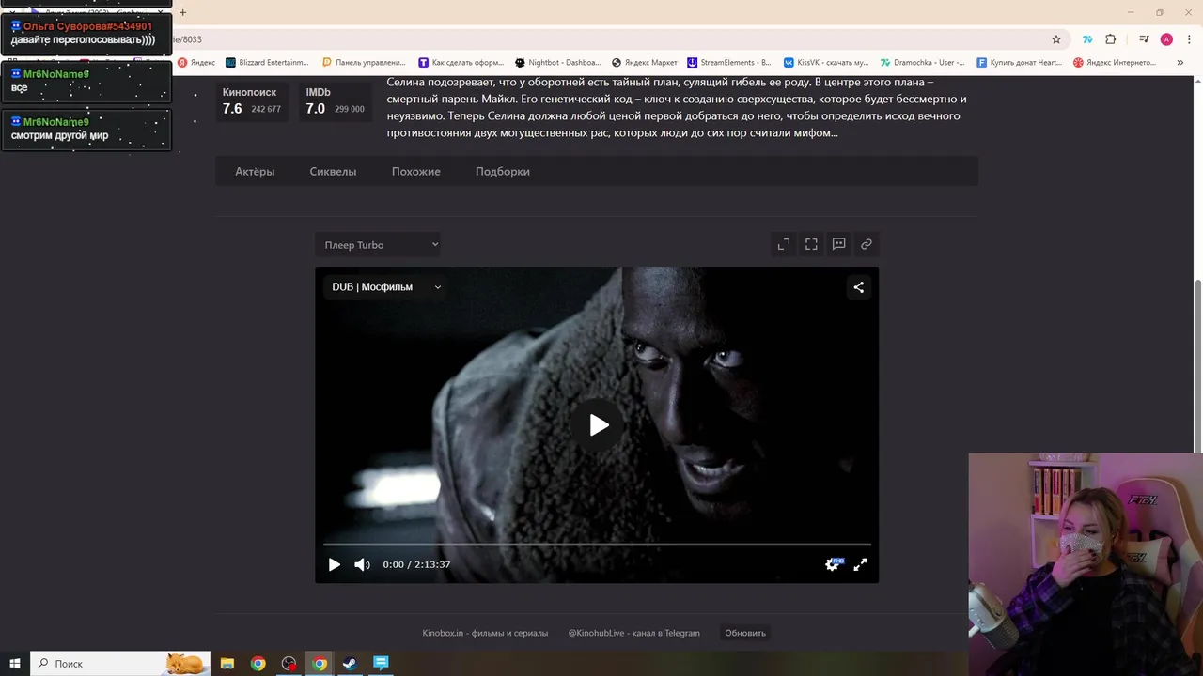Open the Купить донат Heart bookmark
Image resolution: width=1203 pixels, height=676 pixels.
coord(1019,63)
